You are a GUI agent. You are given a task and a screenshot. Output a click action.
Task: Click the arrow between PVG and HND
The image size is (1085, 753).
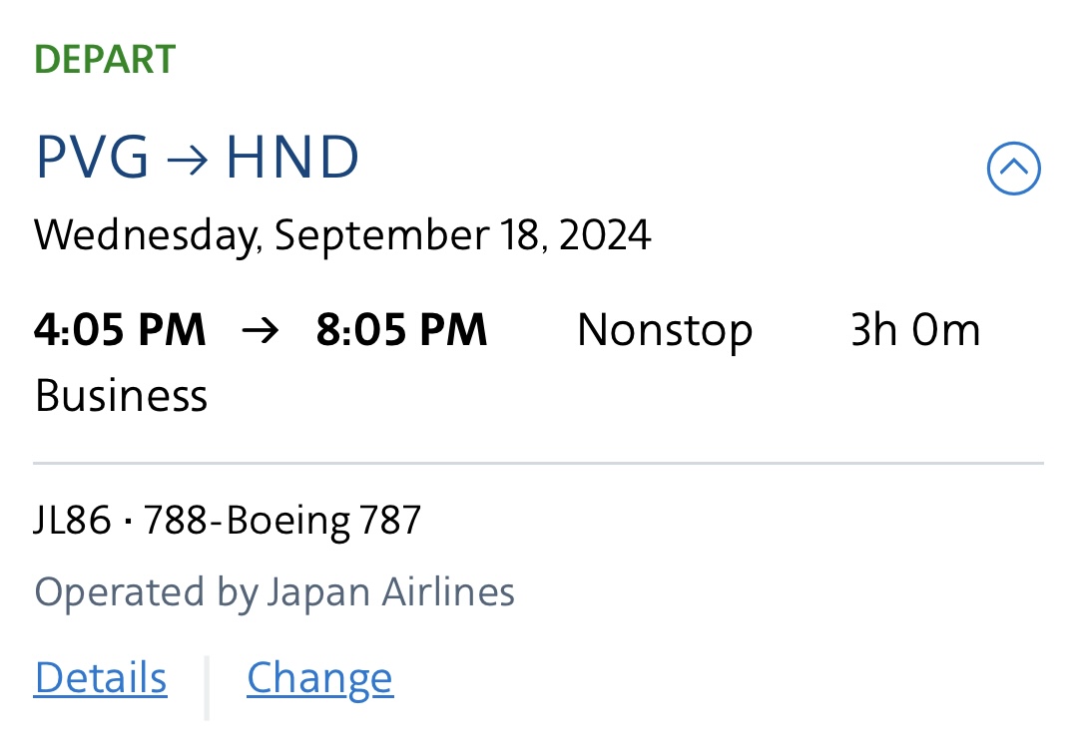188,160
